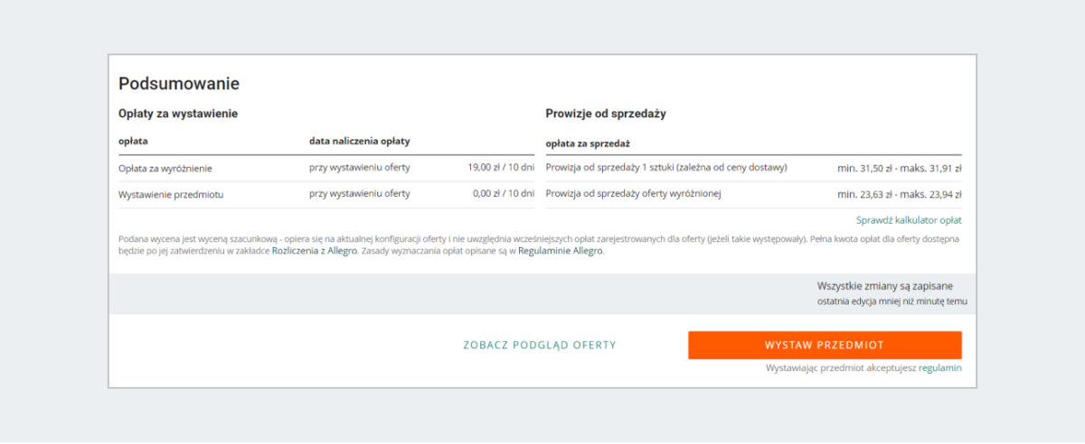The height and width of the screenshot is (444, 1085).
Task: Select the Opłata za wyróżnienie row label
Action: coord(165,168)
